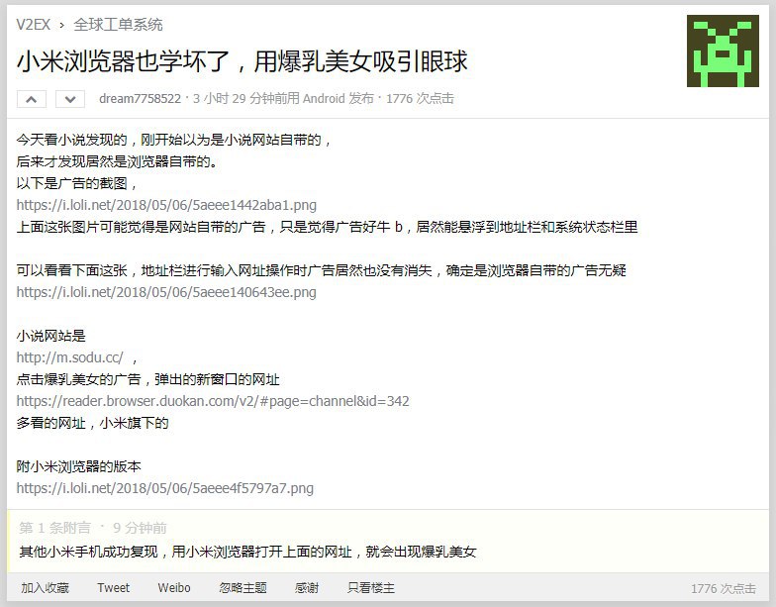
Task: Upvote the topic with the up arrow
Action: (32, 99)
